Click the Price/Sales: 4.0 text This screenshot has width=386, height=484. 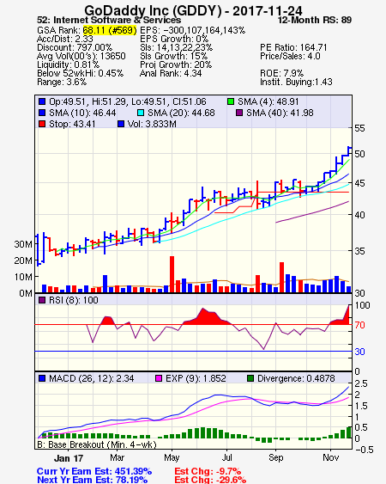[290, 56]
